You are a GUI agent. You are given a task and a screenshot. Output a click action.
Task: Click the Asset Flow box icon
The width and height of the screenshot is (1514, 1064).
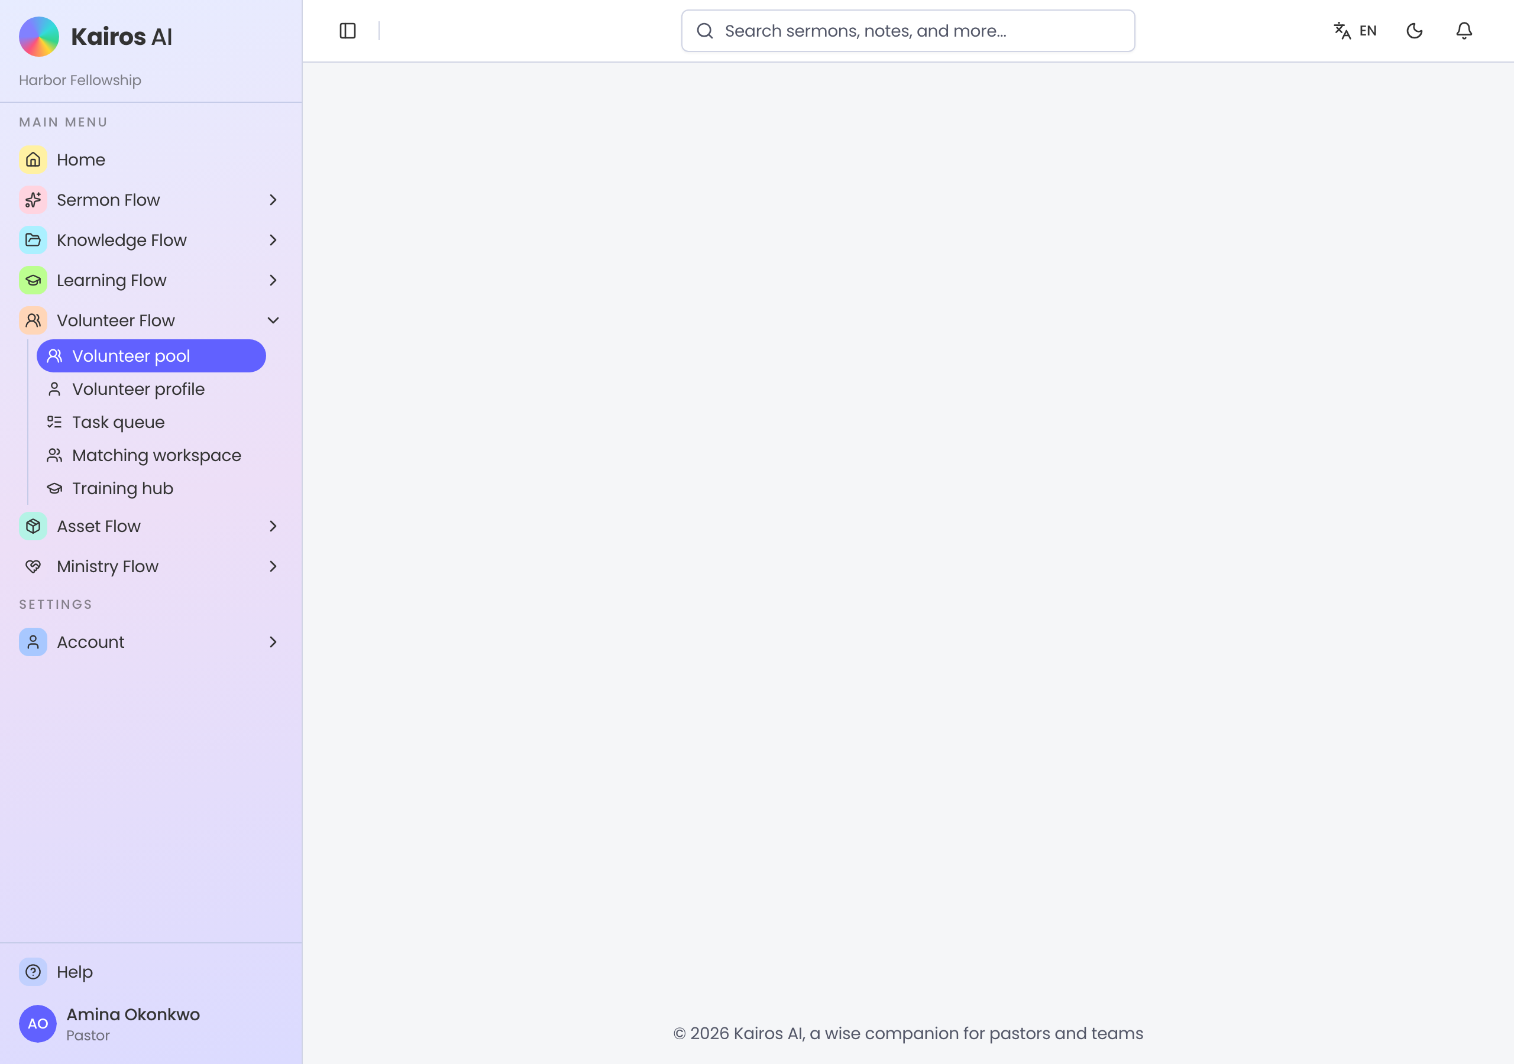(x=33, y=526)
